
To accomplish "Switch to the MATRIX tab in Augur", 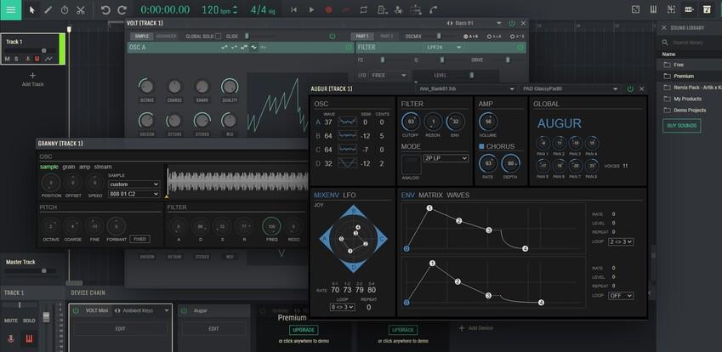I will (429, 195).
